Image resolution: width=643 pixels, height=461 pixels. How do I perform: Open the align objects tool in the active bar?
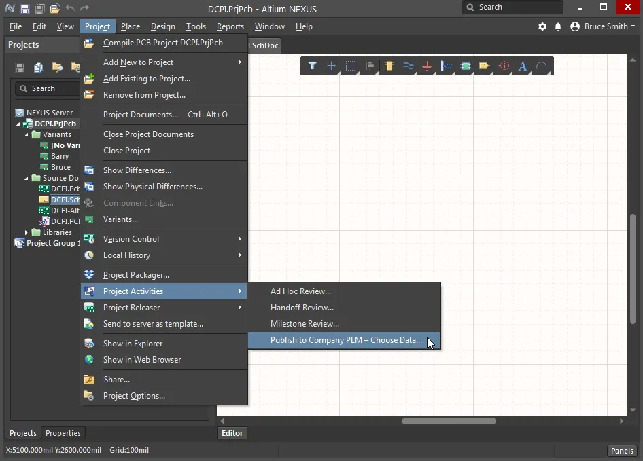pos(370,66)
